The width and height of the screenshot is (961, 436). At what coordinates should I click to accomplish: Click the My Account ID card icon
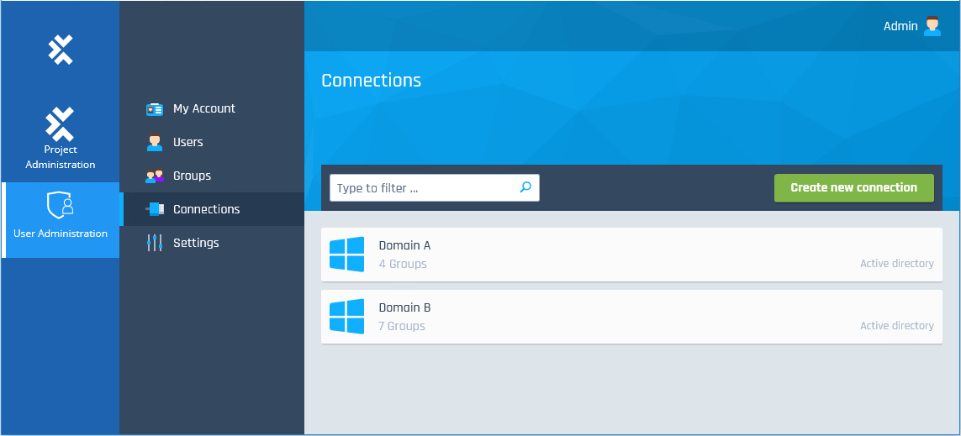point(155,109)
